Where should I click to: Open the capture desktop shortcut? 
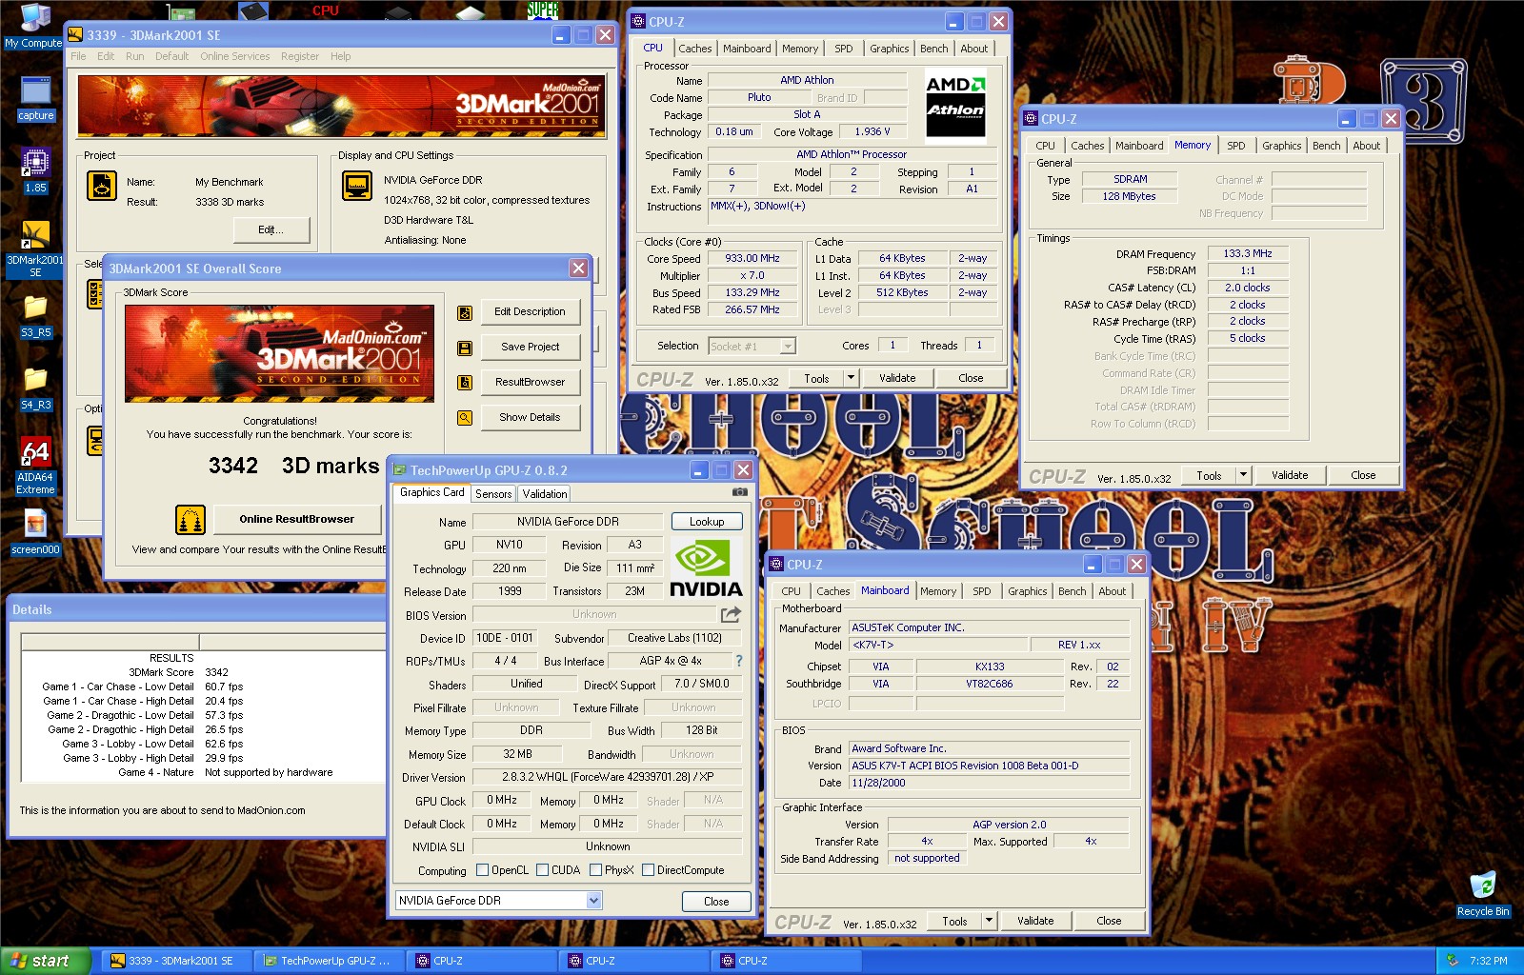tap(35, 99)
